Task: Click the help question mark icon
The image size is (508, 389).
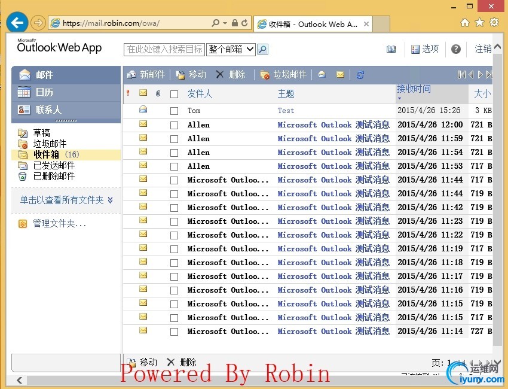Action: click(x=456, y=49)
